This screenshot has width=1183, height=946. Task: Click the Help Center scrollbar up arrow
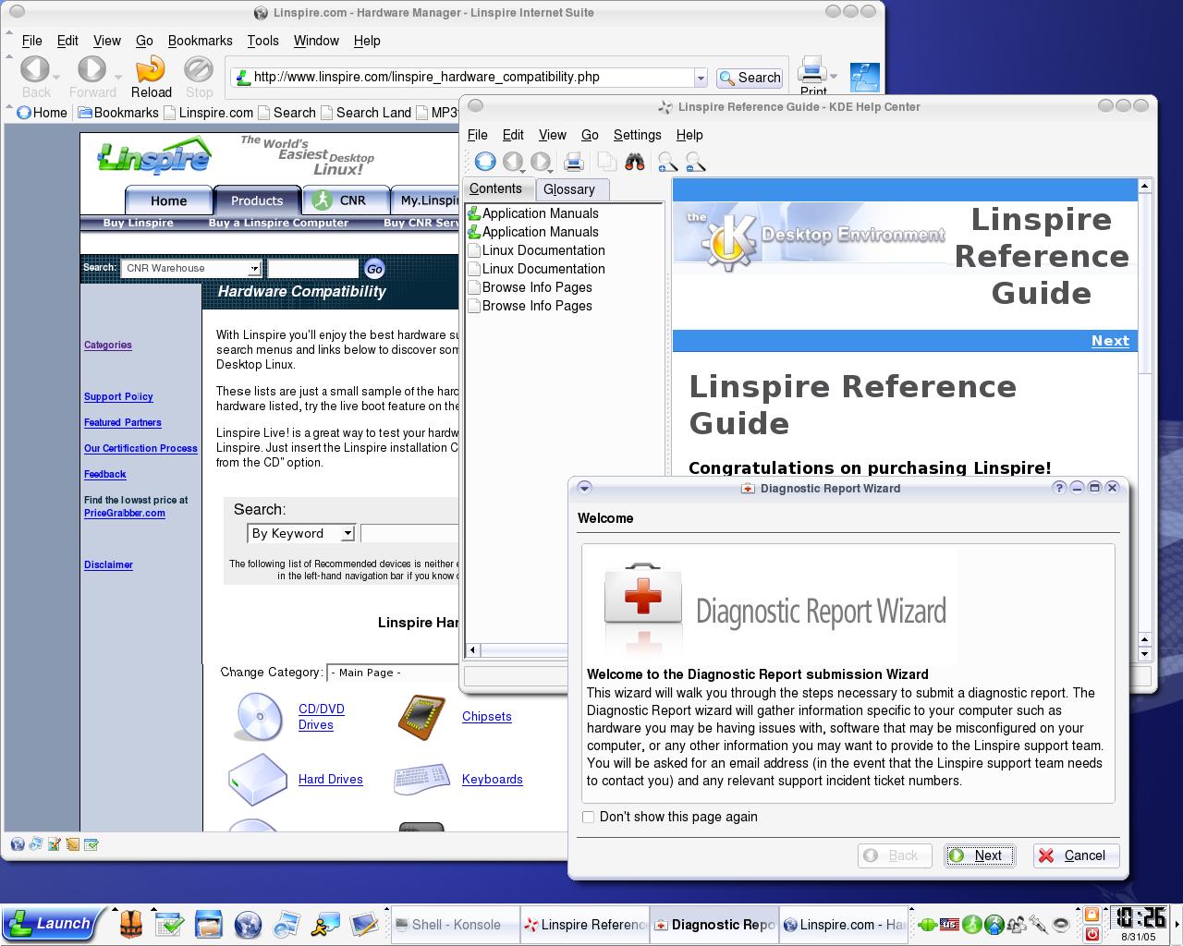coord(1144,186)
